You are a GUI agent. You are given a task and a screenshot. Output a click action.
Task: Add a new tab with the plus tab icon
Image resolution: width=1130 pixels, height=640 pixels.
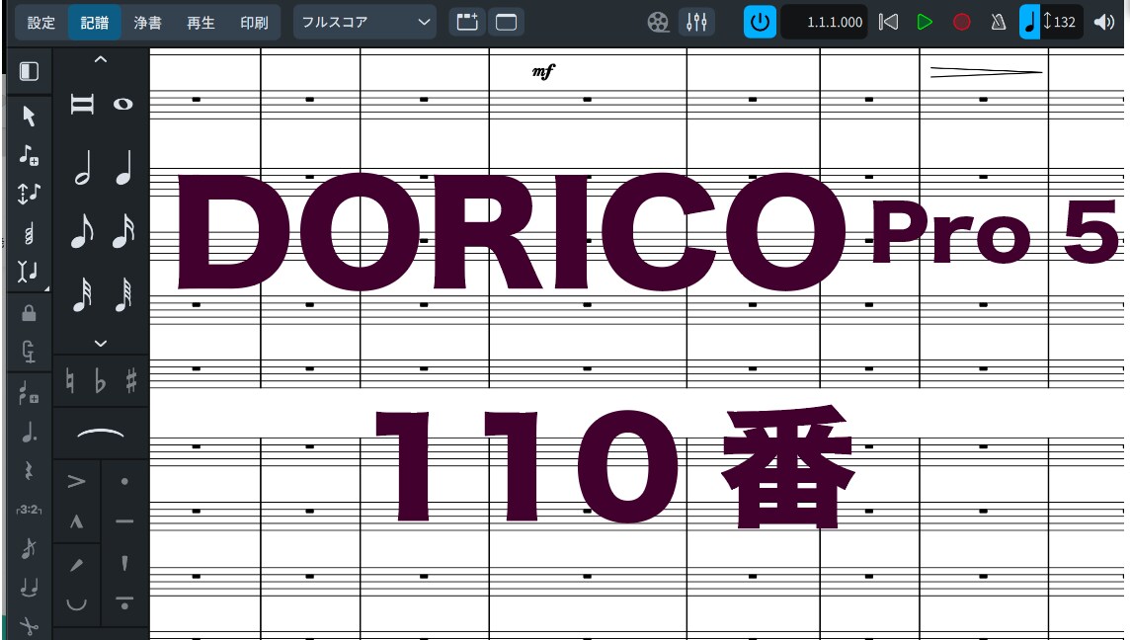point(467,23)
